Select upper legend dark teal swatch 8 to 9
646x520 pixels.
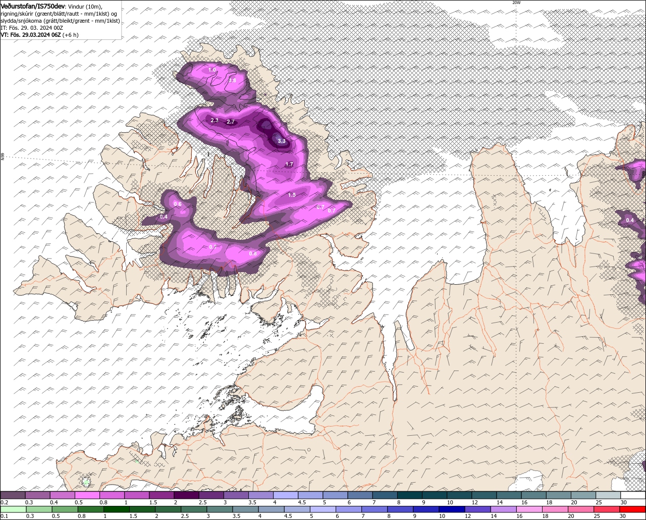[x=410, y=495]
